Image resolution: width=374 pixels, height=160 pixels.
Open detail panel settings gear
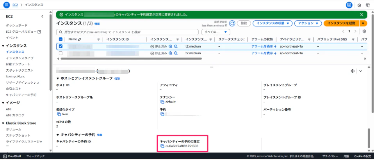353,71
